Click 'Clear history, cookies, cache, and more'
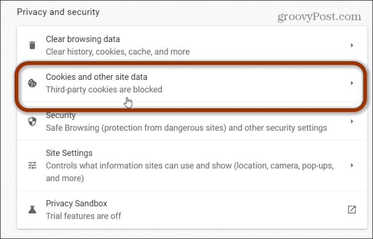Screen dimensions: 373x239 coord(118,52)
